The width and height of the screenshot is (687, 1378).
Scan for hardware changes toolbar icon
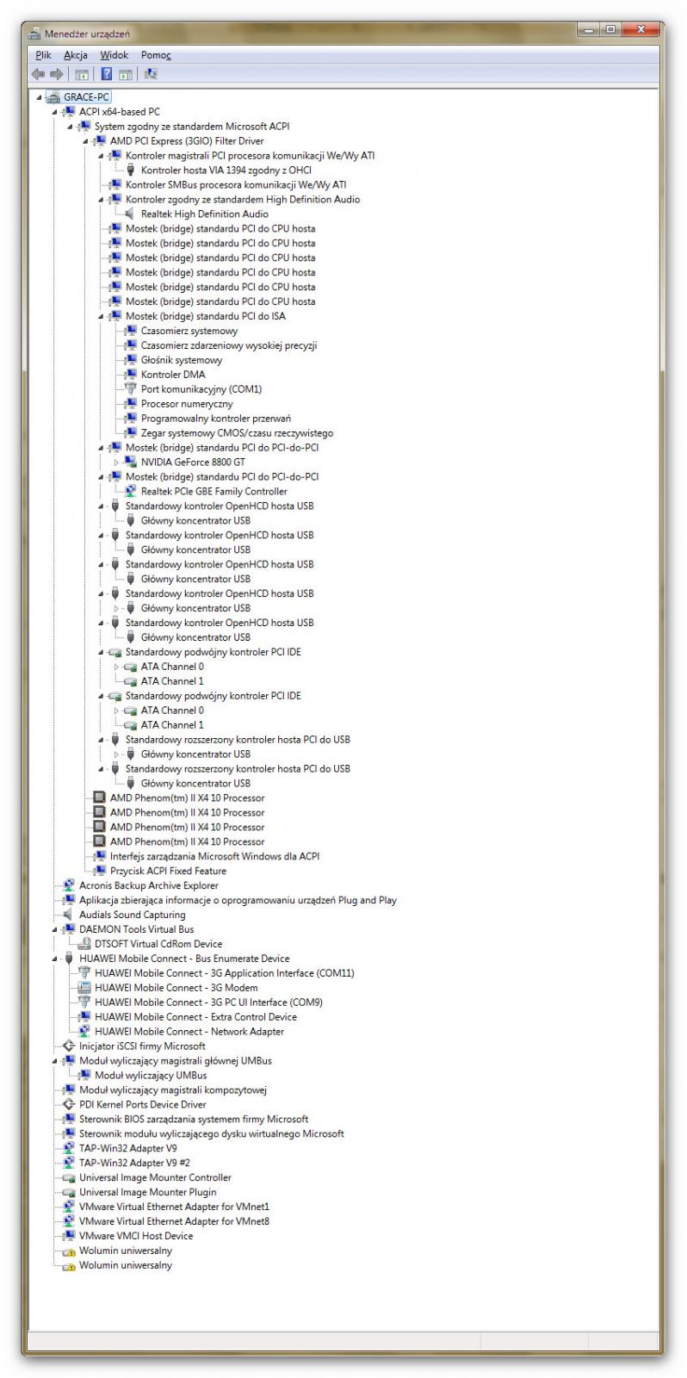[x=151, y=75]
